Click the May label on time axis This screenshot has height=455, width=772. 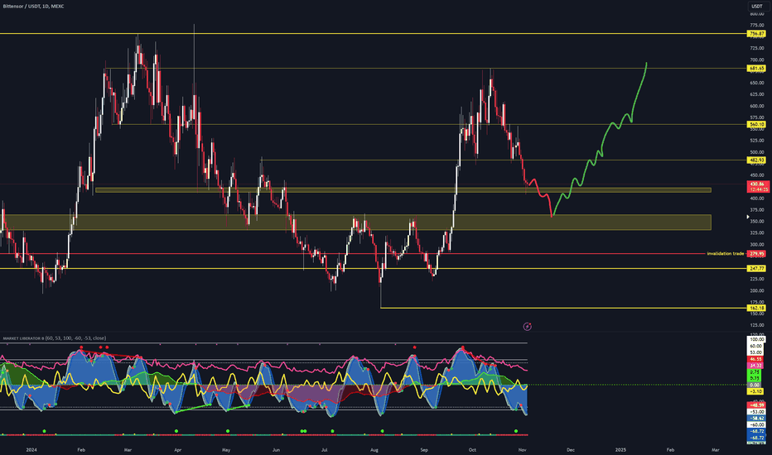pos(226,449)
